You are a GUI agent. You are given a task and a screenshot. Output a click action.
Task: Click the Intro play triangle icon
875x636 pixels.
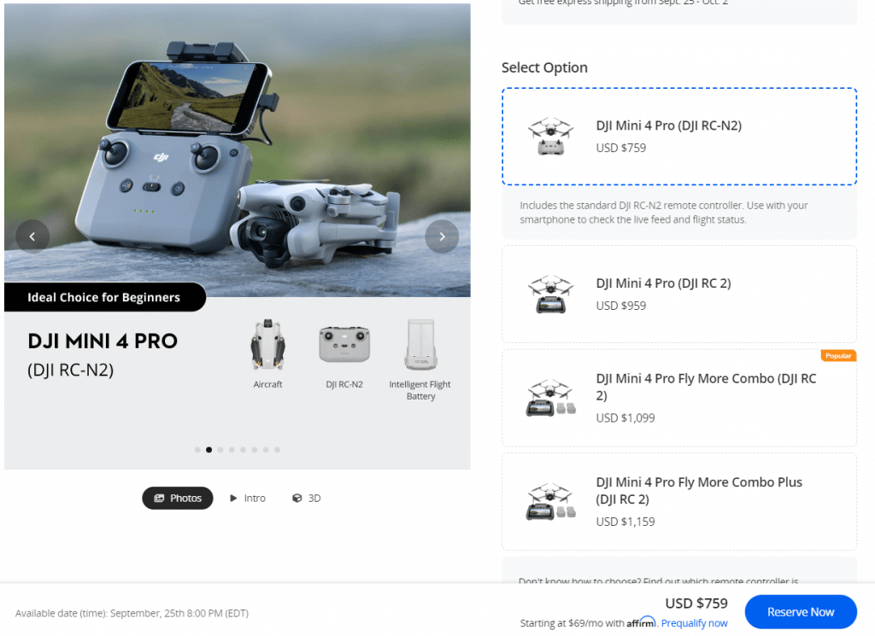coord(233,498)
